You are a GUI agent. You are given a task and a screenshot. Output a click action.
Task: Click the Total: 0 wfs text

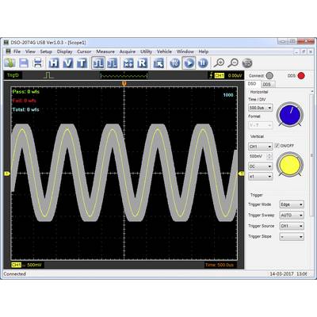tap(25, 109)
